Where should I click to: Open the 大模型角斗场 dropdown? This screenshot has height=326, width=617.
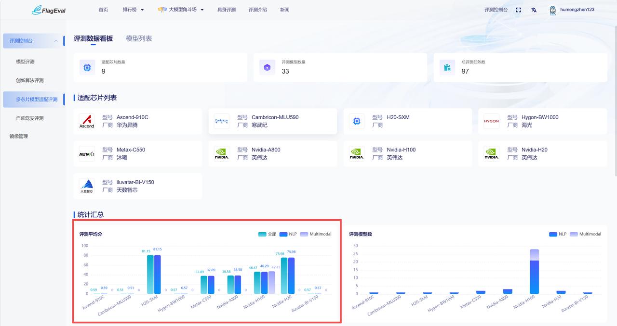pyautogui.click(x=181, y=10)
